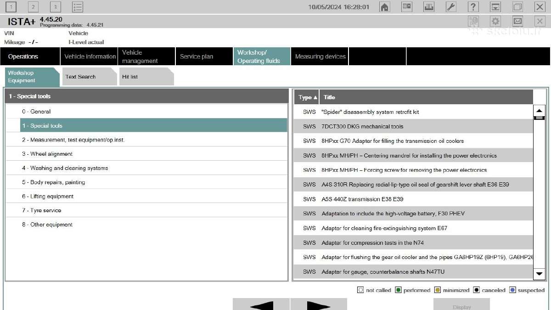Select 7DCT300 DKG mechanical tools row

pyautogui.click(x=413, y=126)
